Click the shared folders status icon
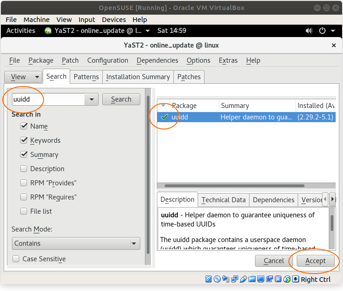This screenshot has height=291, width=343. pos(252,279)
